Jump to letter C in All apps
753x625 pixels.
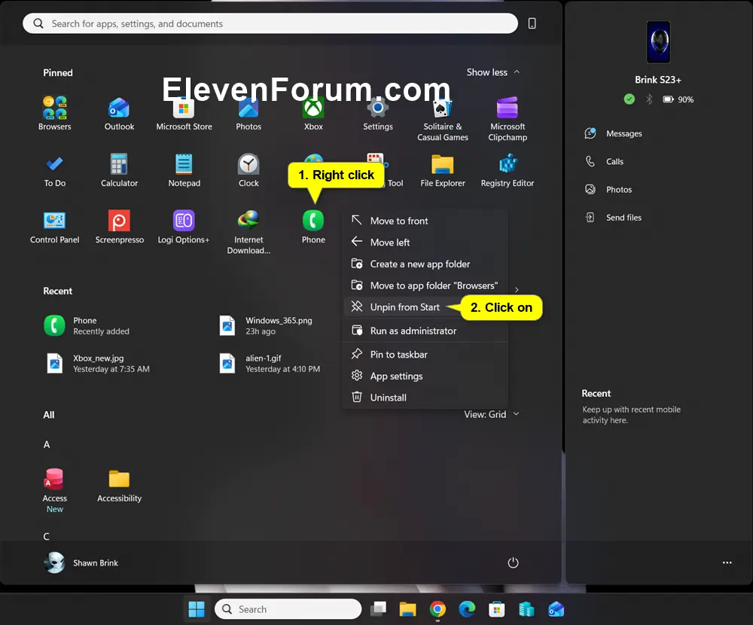46,536
